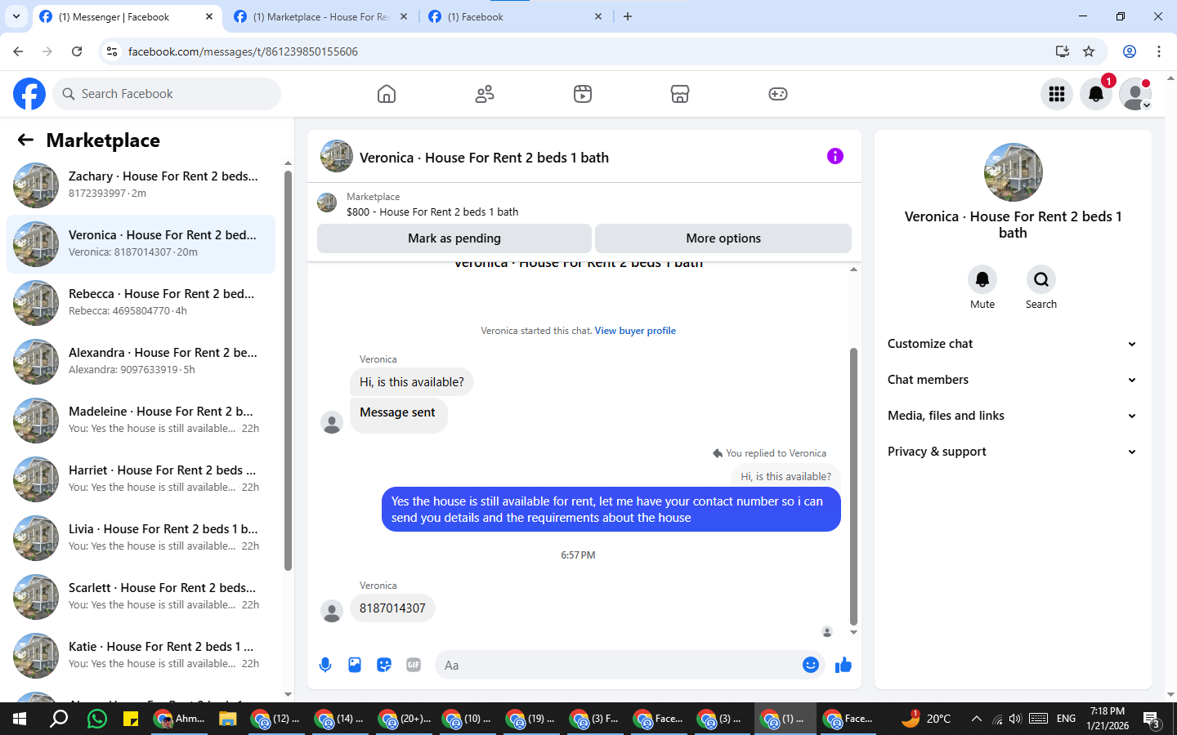Search in conversation magnifier icon

[1041, 279]
